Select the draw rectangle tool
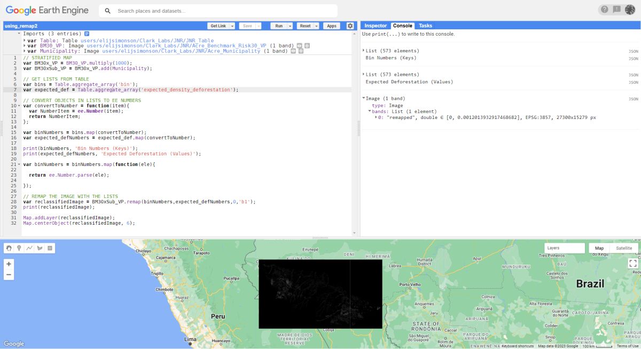 click(50, 248)
